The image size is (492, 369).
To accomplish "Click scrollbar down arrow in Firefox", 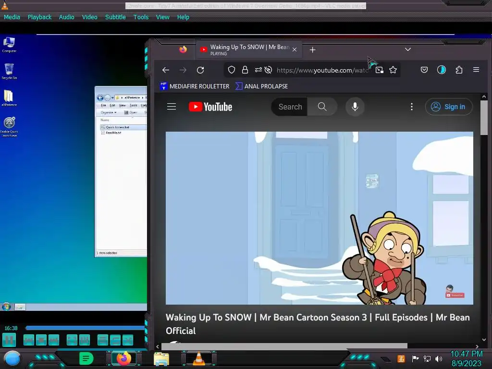I will click(484, 340).
